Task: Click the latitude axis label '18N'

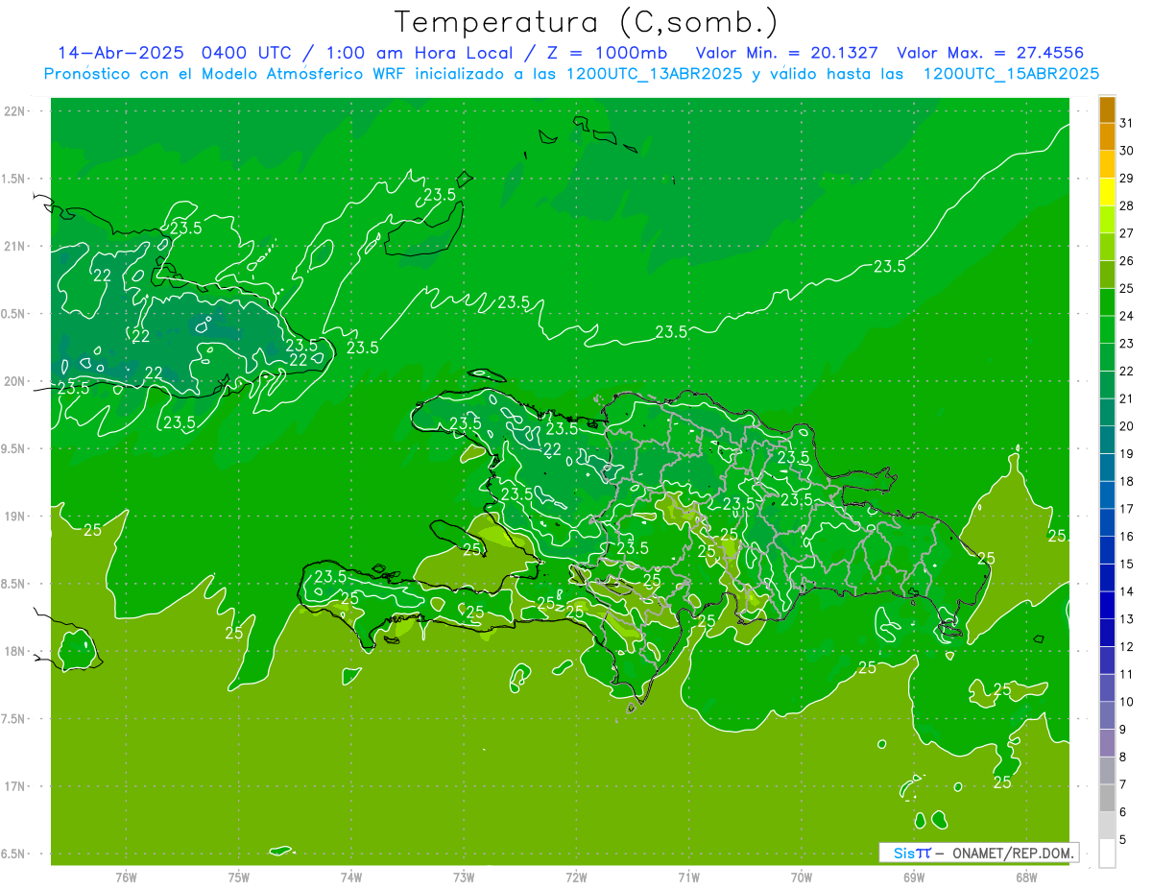Action: click(15, 652)
